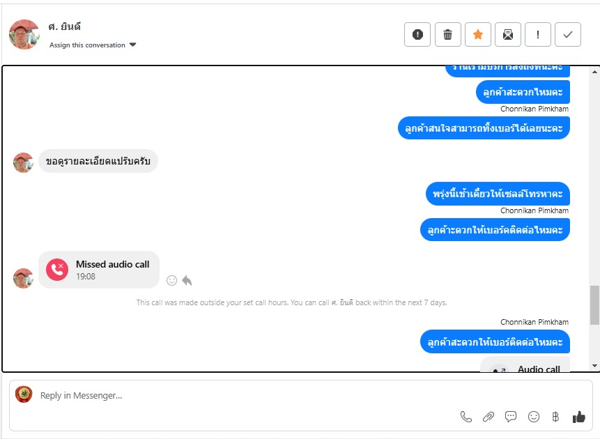Image resolution: width=600 pixels, height=439 pixels.
Task: Start a call using the phone icon
Action: pos(466,417)
